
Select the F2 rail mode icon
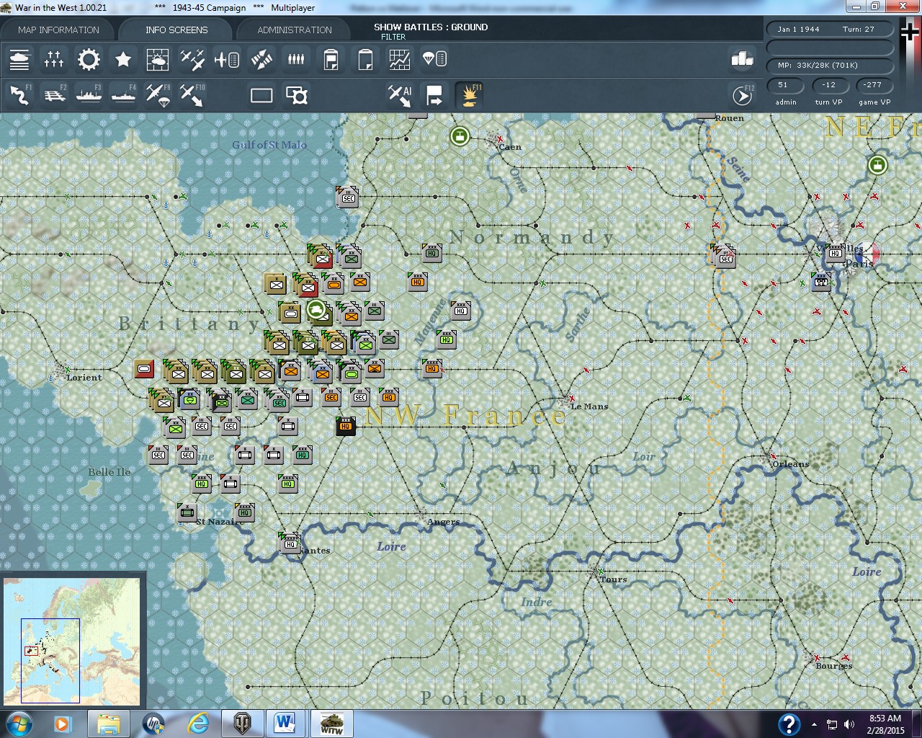click(x=54, y=95)
